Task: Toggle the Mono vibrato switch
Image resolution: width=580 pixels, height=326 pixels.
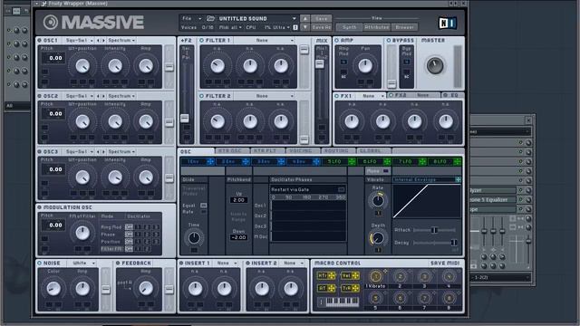Action: [x=386, y=171]
